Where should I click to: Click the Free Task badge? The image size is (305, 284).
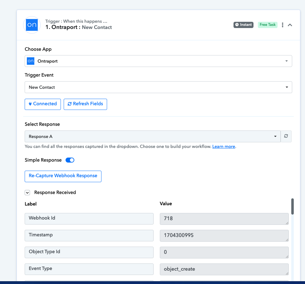coord(268,25)
